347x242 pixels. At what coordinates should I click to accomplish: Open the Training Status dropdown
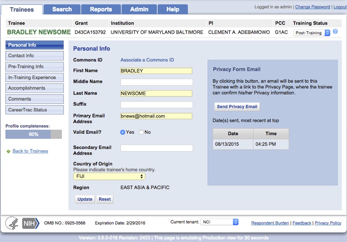[312, 33]
